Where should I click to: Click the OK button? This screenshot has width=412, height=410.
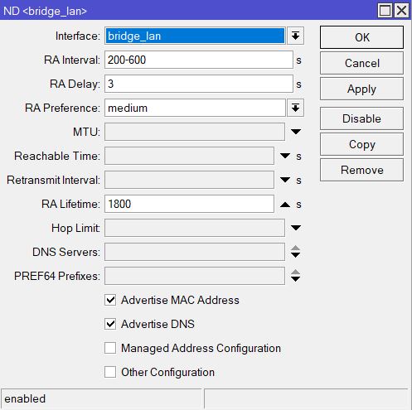[x=361, y=37]
